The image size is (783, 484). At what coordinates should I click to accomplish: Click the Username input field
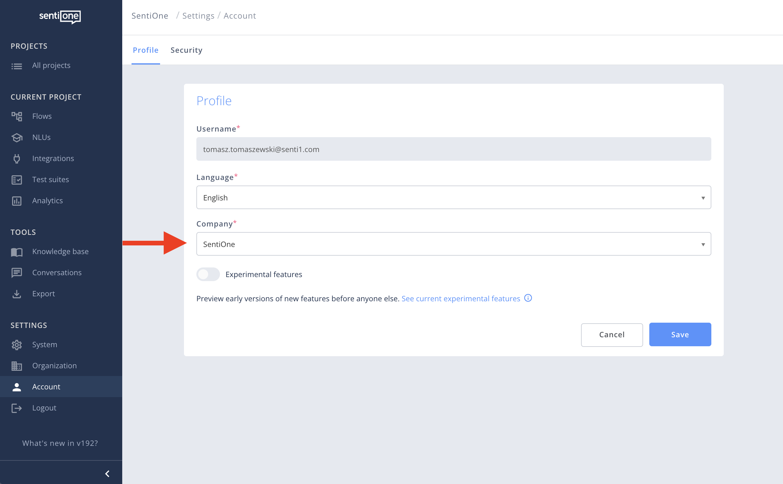point(454,149)
